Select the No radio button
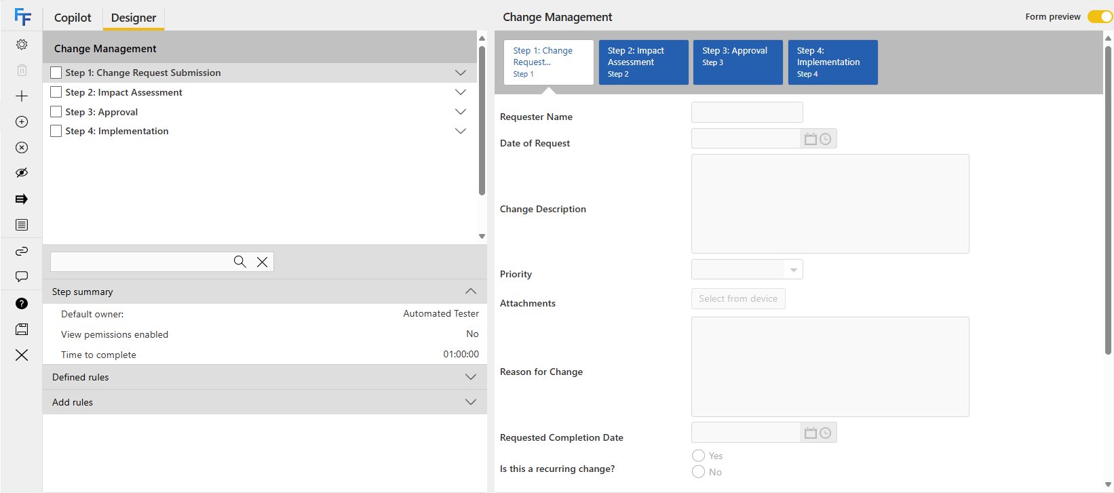Image resolution: width=1114 pixels, height=493 pixels. pos(698,471)
